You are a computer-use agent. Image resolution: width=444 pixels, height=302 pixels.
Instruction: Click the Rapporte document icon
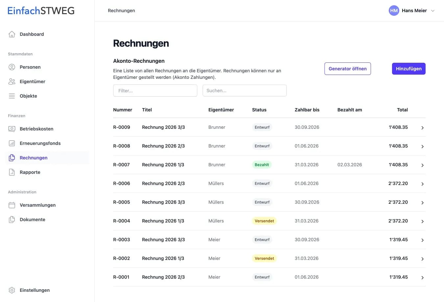tap(12, 172)
